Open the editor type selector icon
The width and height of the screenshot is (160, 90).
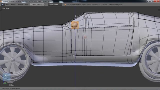tap(3, 4)
